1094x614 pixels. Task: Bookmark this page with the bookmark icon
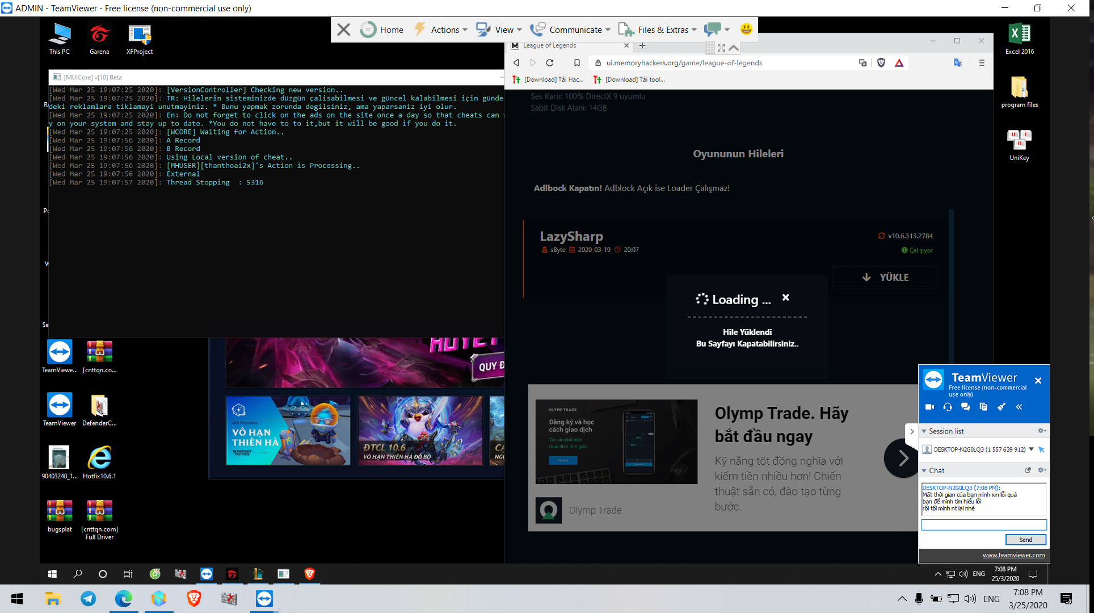[x=577, y=63]
